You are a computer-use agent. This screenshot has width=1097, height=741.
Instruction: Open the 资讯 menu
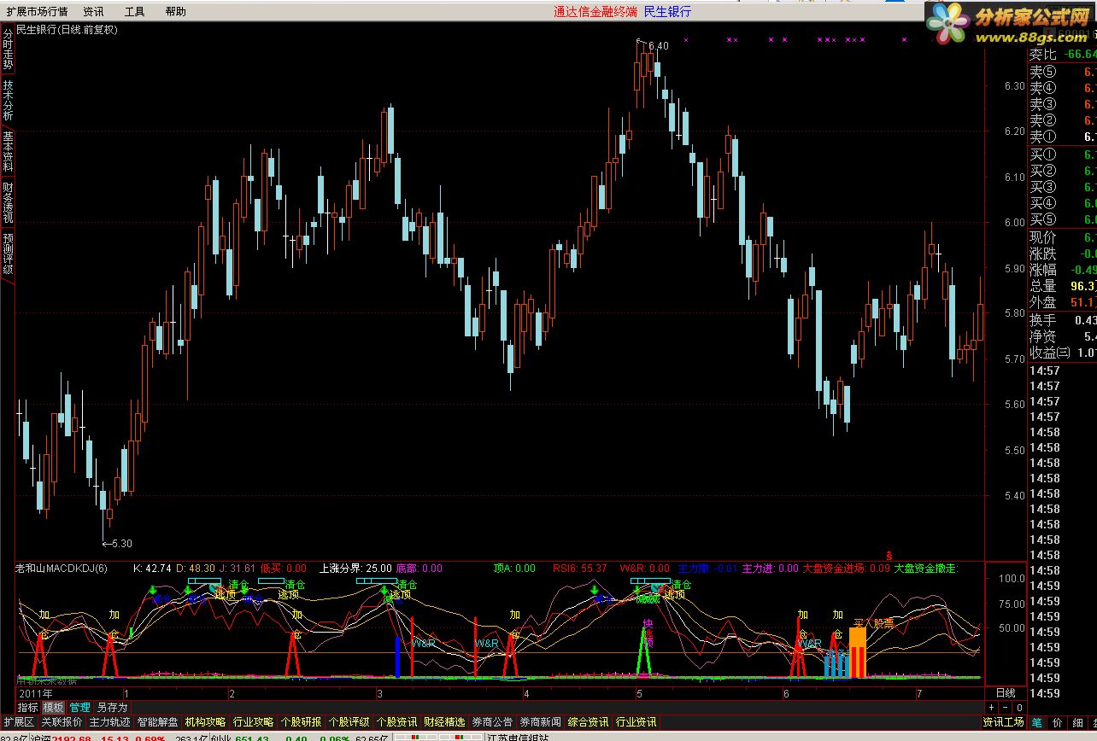point(93,11)
